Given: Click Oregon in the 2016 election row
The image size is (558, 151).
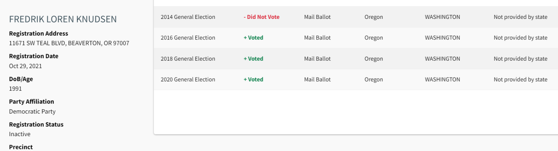Looking at the screenshot, I should point(374,38).
